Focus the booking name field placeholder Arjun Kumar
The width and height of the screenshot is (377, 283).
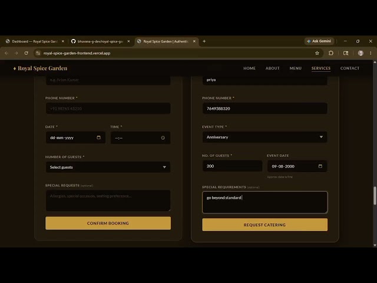point(108,80)
